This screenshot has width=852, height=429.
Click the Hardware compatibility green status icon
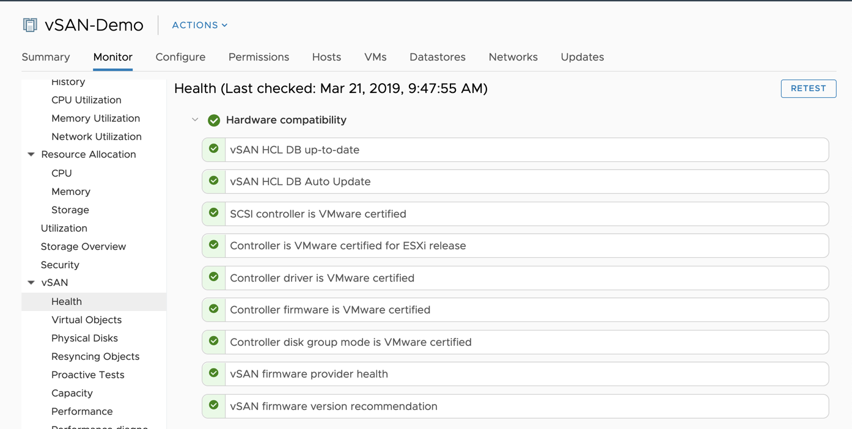214,120
